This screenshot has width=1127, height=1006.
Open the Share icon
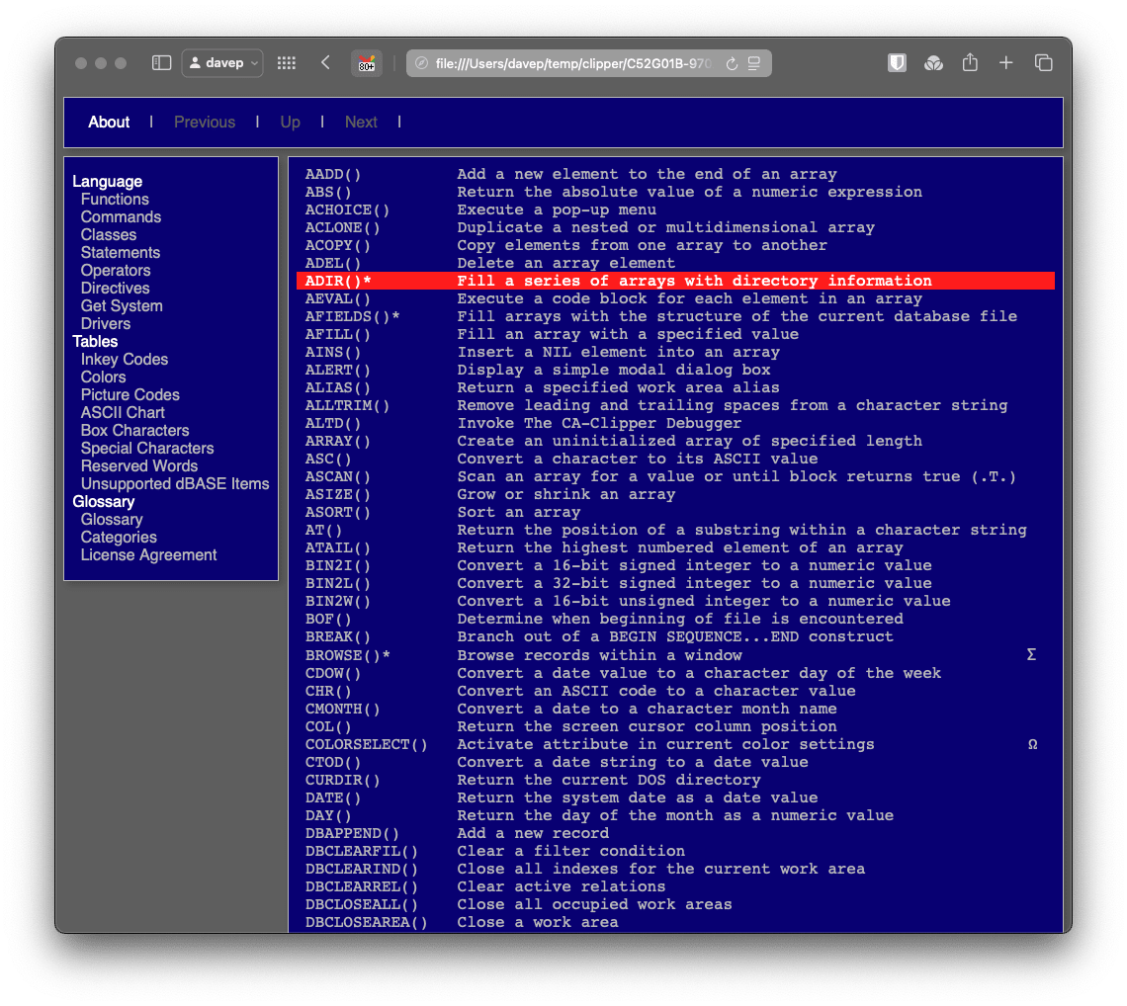tap(971, 62)
